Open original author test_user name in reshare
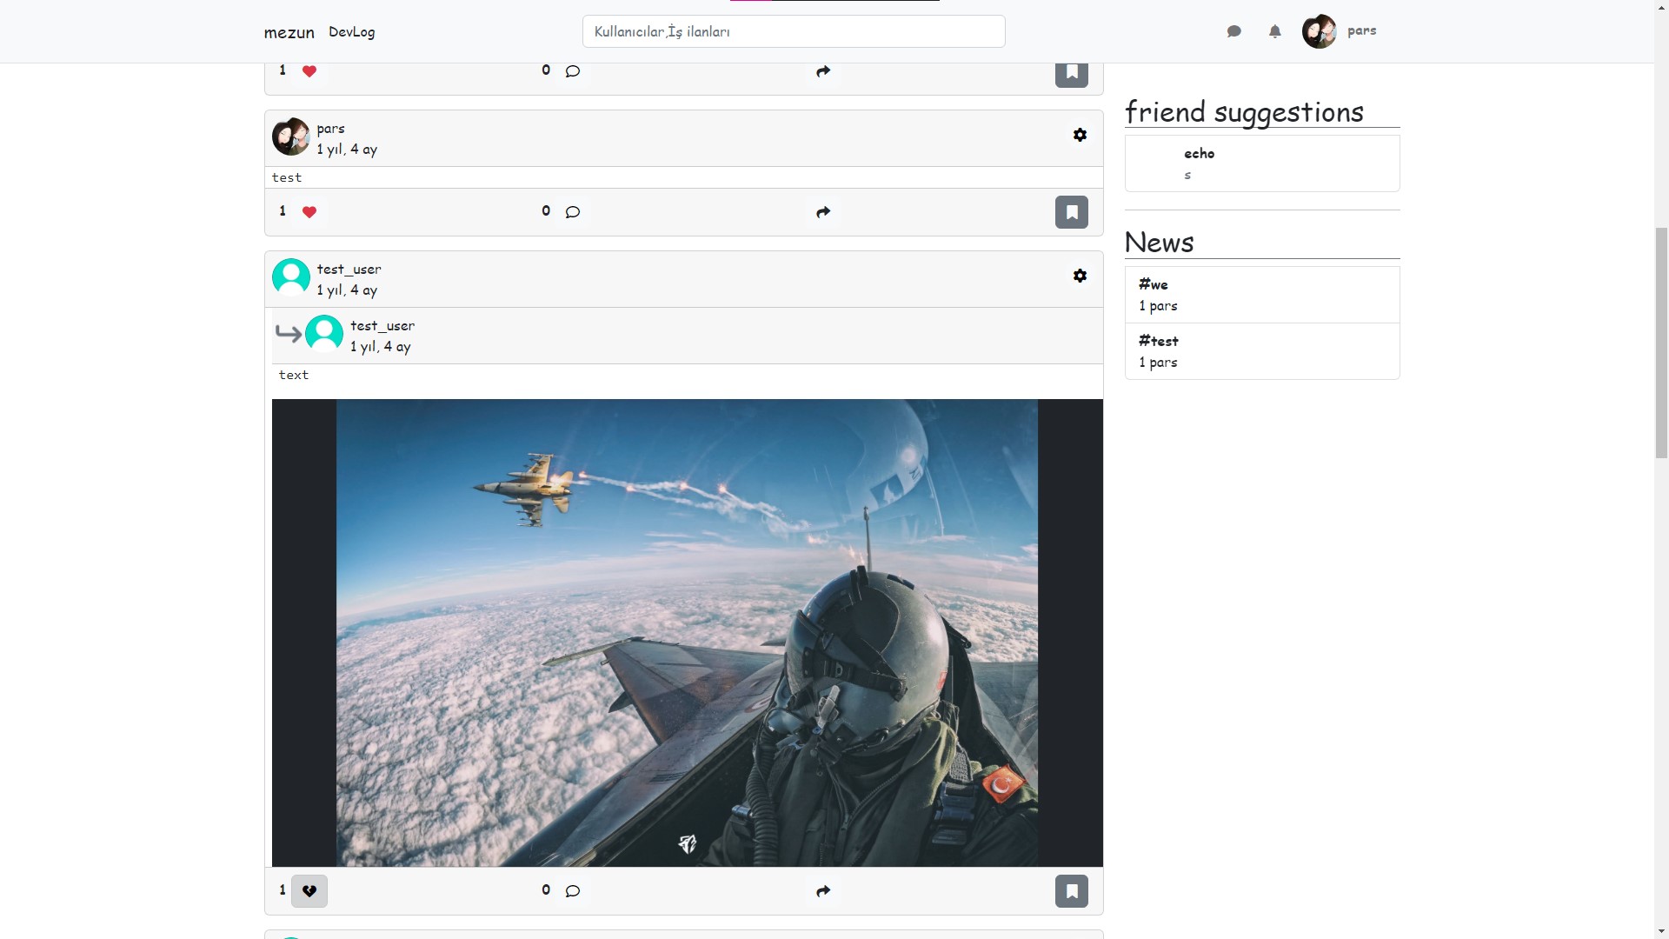 [x=382, y=326]
